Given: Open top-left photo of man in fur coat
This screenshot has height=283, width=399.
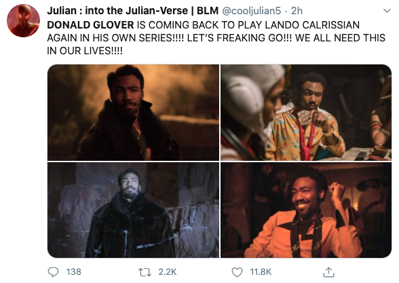Looking at the screenshot, I should pyautogui.click(x=133, y=113).
